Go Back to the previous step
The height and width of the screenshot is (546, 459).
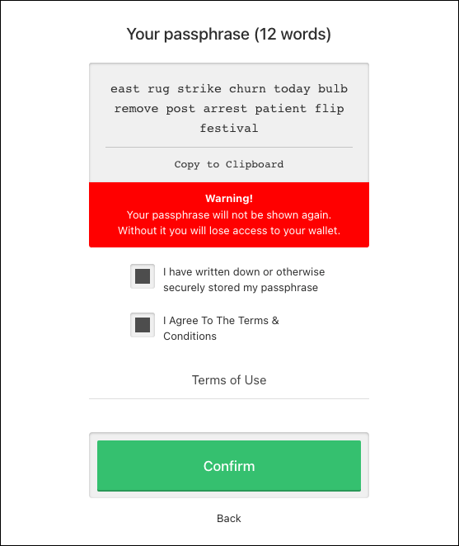(x=229, y=519)
